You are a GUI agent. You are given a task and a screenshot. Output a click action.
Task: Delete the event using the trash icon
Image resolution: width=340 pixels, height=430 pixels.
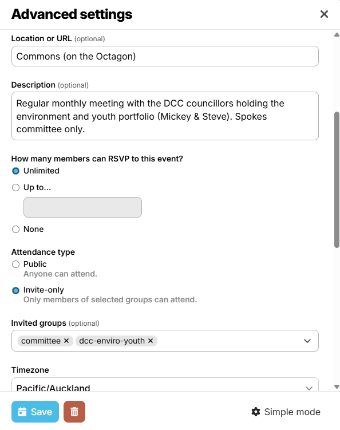pos(74,412)
